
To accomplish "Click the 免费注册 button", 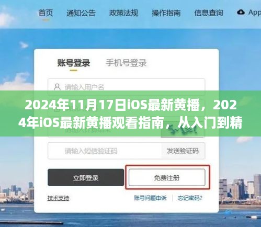I will click(x=167, y=177).
